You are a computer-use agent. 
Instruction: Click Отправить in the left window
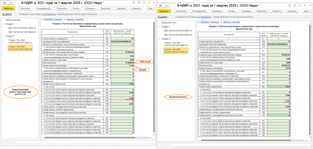[x=90, y=8]
